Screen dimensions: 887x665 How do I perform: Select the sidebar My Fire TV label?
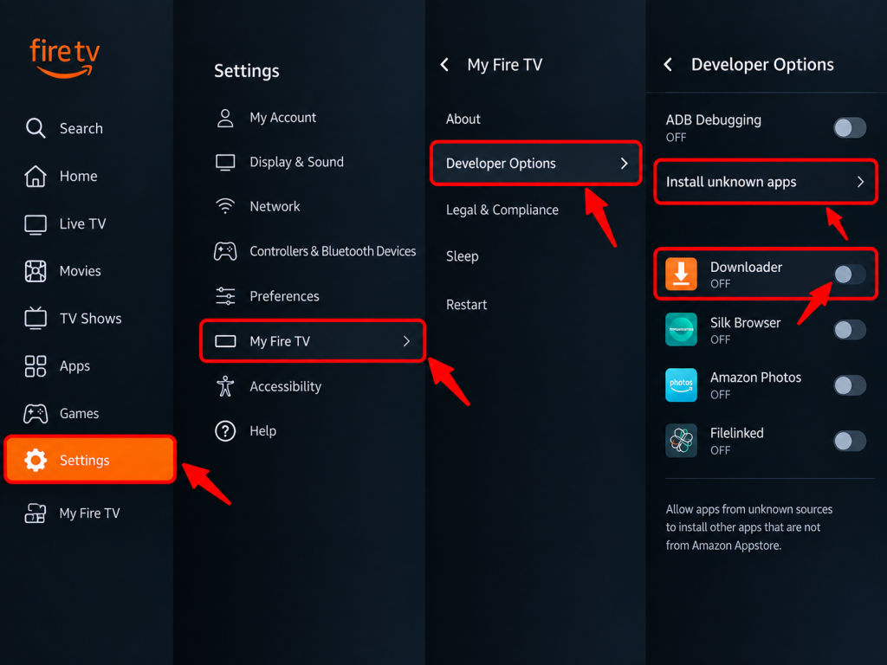click(x=89, y=513)
